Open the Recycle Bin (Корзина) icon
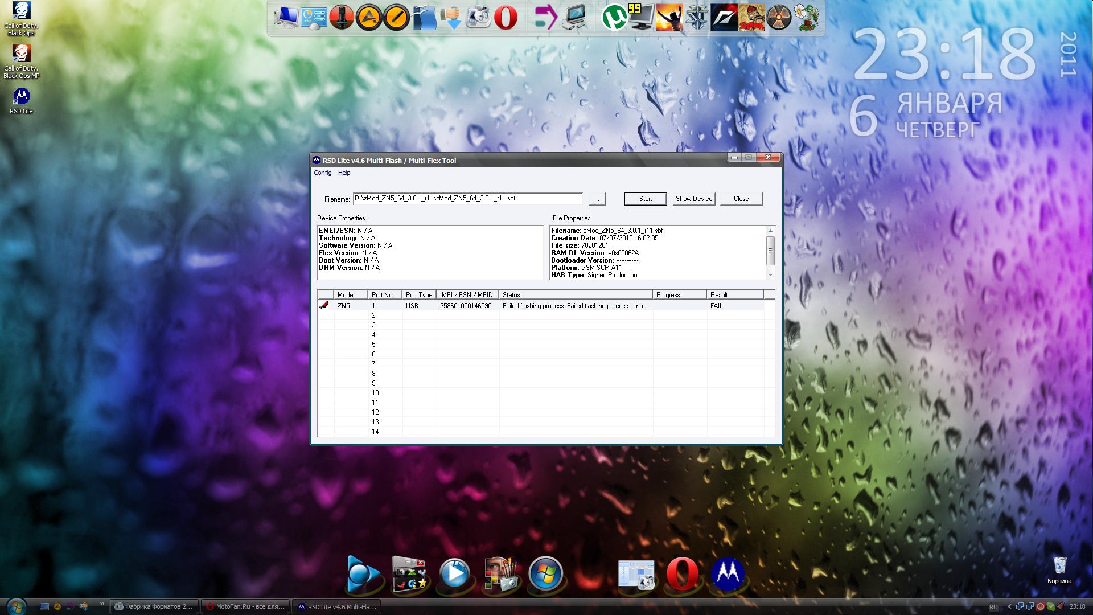 [x=1059, y=570]
